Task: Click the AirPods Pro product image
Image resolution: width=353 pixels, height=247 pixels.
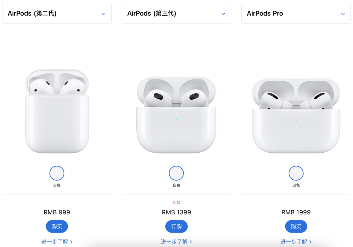Action: pos(296,116)
